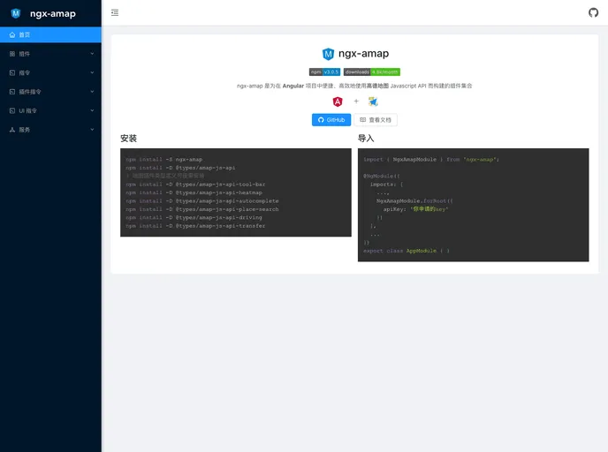This screenshot has width=608, height=452.
Task: Expand the 插件指令 plugin directives menu
Action: [x=50, y=92]
